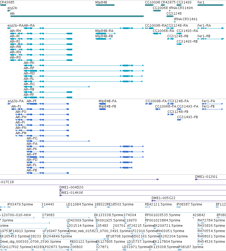Select the e(y)2b-PA protein label
Screen dimensions: 226x251
pos(16,101)
